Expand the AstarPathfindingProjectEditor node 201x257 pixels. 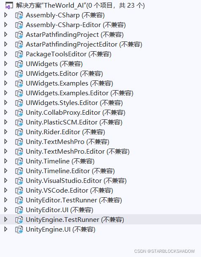pos(6,44)
